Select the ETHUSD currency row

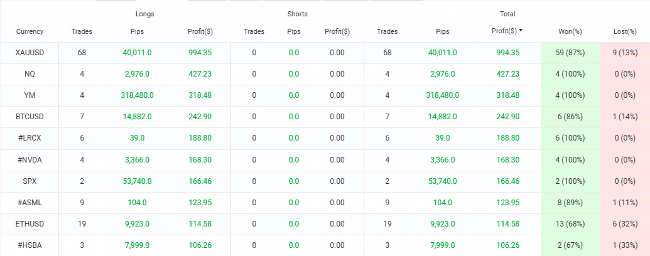30,223
